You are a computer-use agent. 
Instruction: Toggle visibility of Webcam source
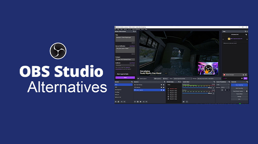coord(161,87)
